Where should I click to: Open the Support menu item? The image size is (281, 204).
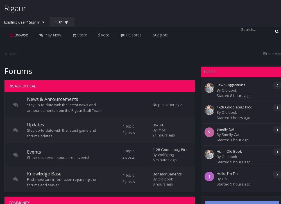tap(160, 35)
